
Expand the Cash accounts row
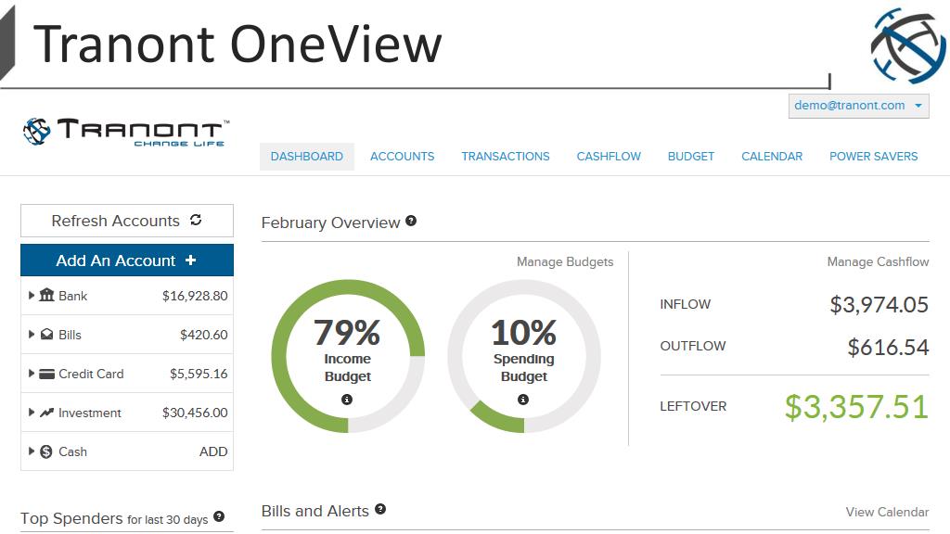tap(31, 451)
